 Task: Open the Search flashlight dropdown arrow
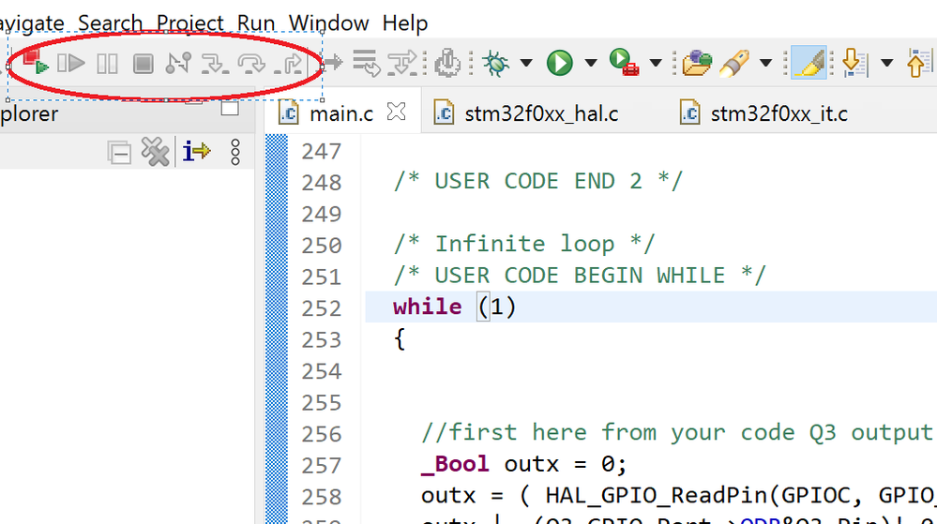(x=765, y=63)
